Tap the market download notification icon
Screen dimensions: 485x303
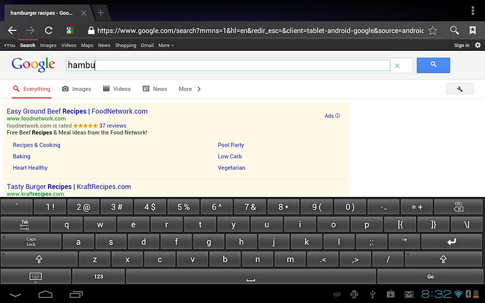[390, 294]
